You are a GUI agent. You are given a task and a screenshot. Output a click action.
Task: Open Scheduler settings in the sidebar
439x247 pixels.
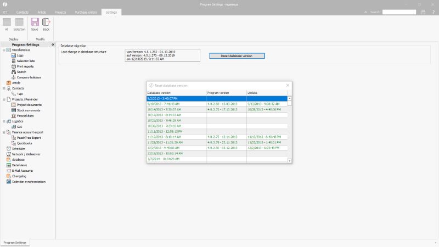tap(19, 149)
